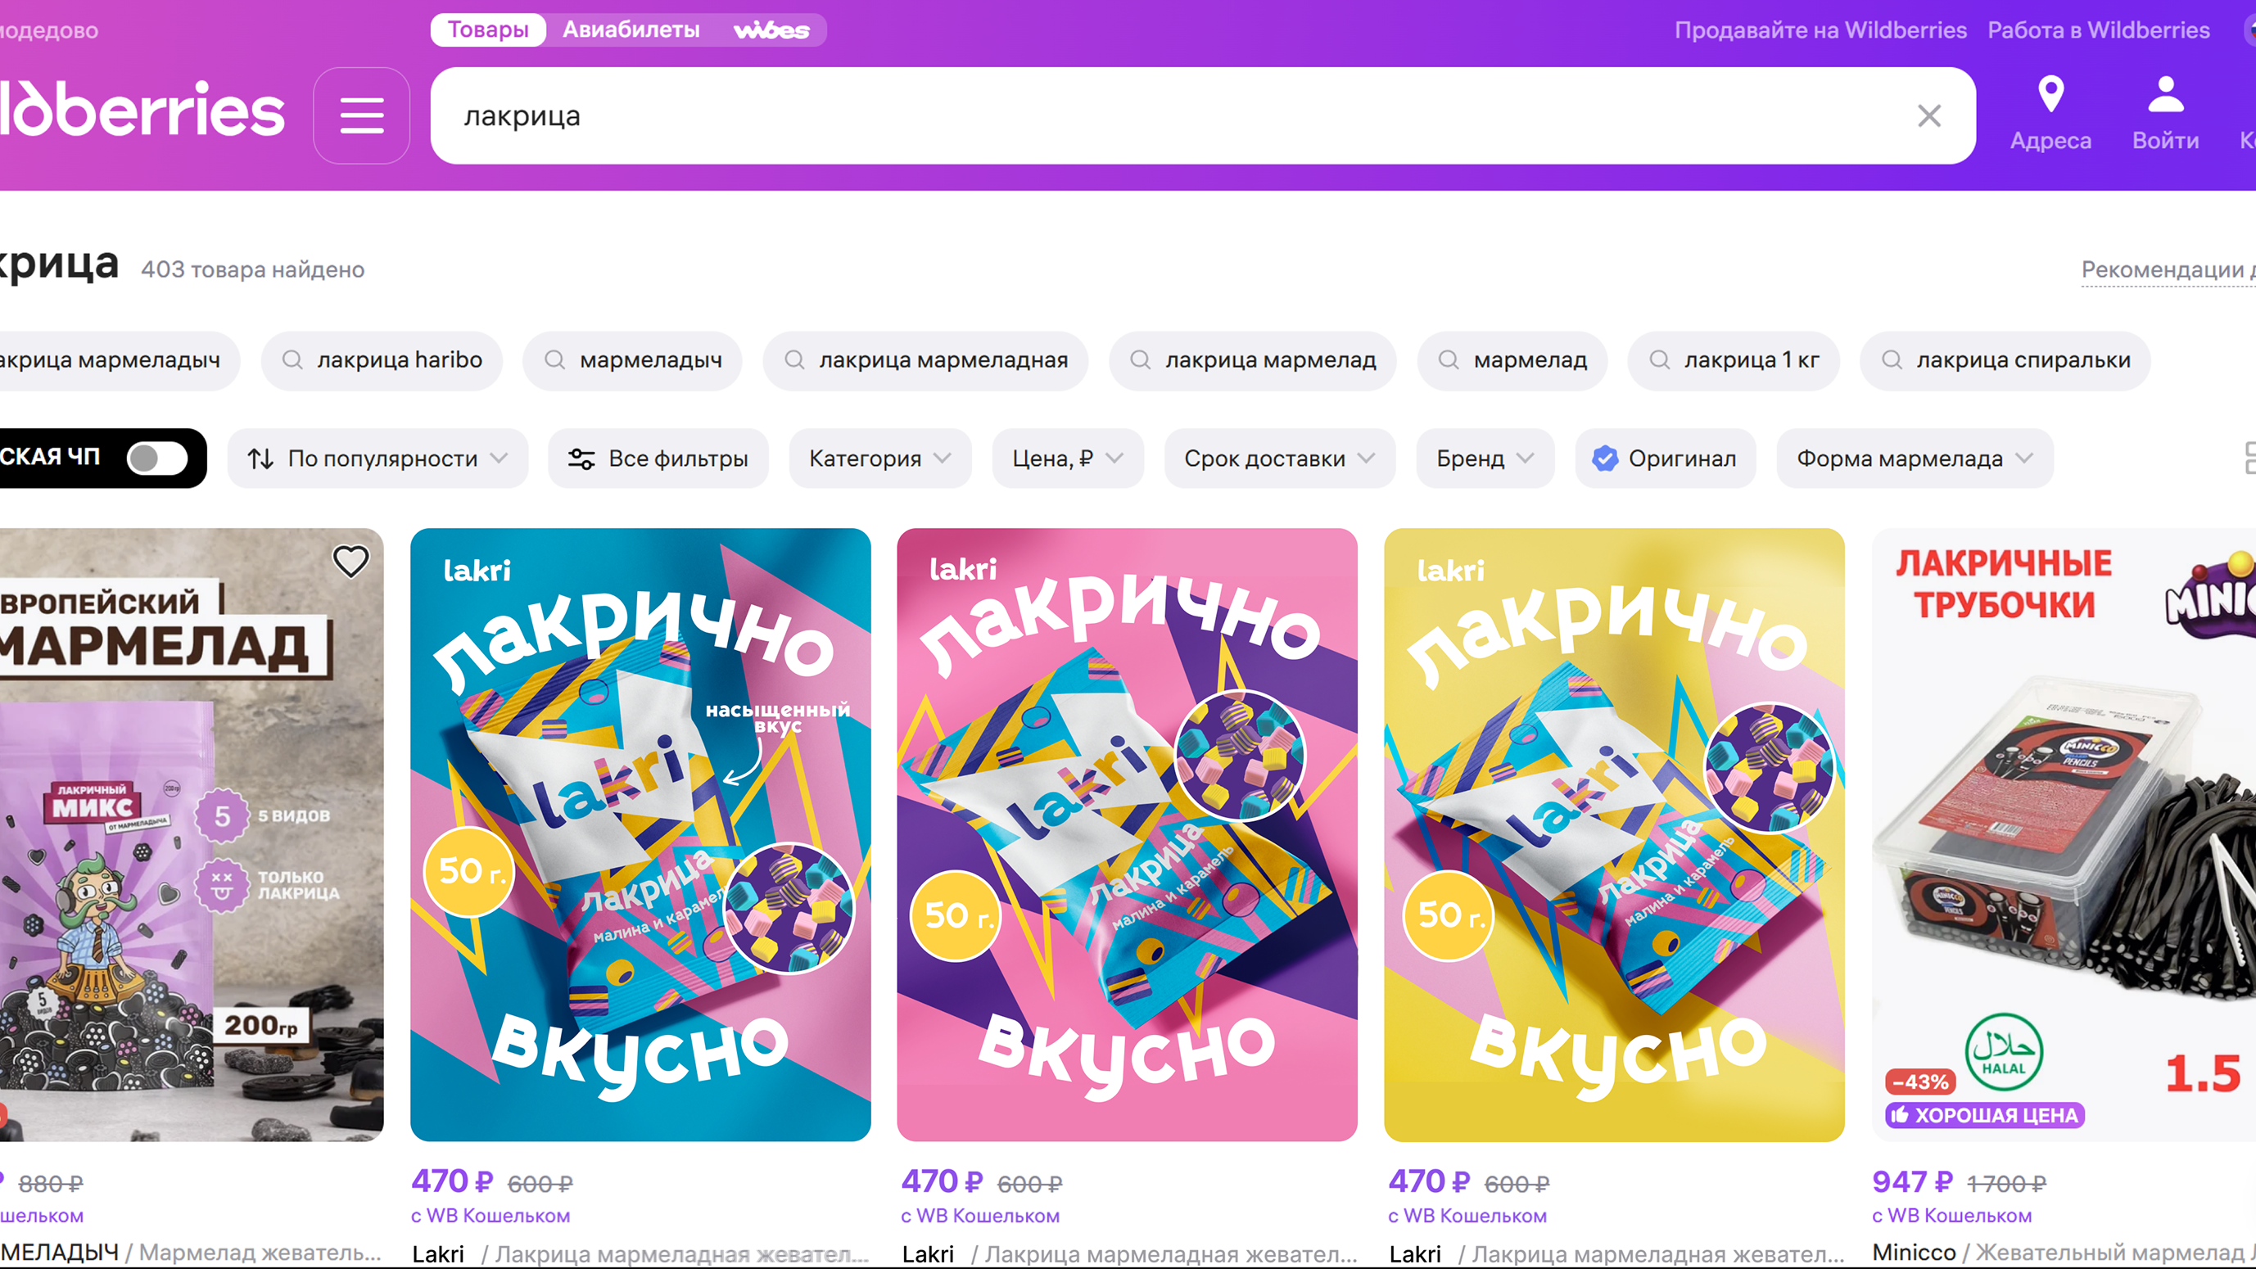
Task: Expand the Бренд filter dropdown
Action: tap(1485, 458)
